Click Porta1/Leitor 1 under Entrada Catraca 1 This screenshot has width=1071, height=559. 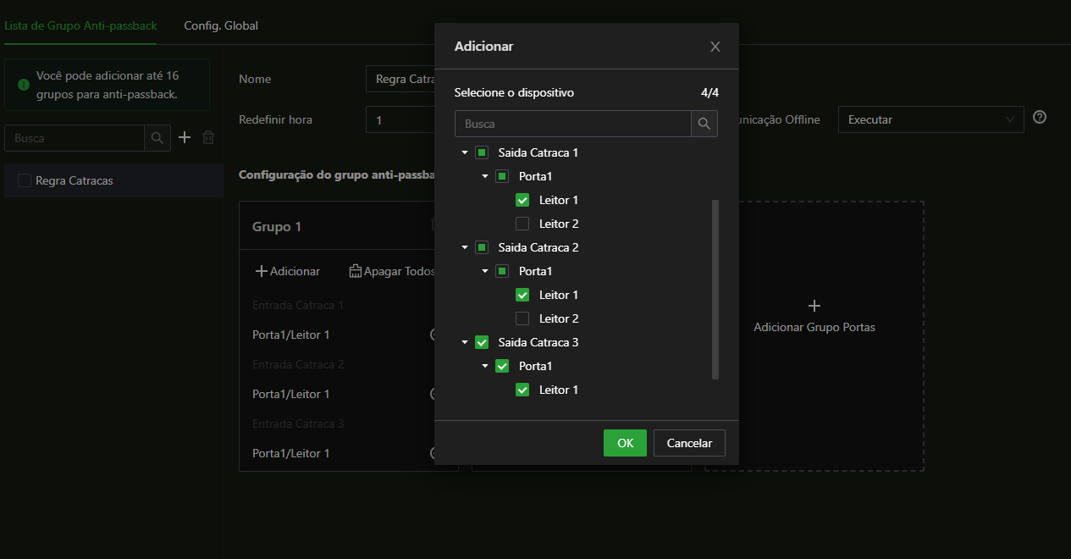(291, 335)
